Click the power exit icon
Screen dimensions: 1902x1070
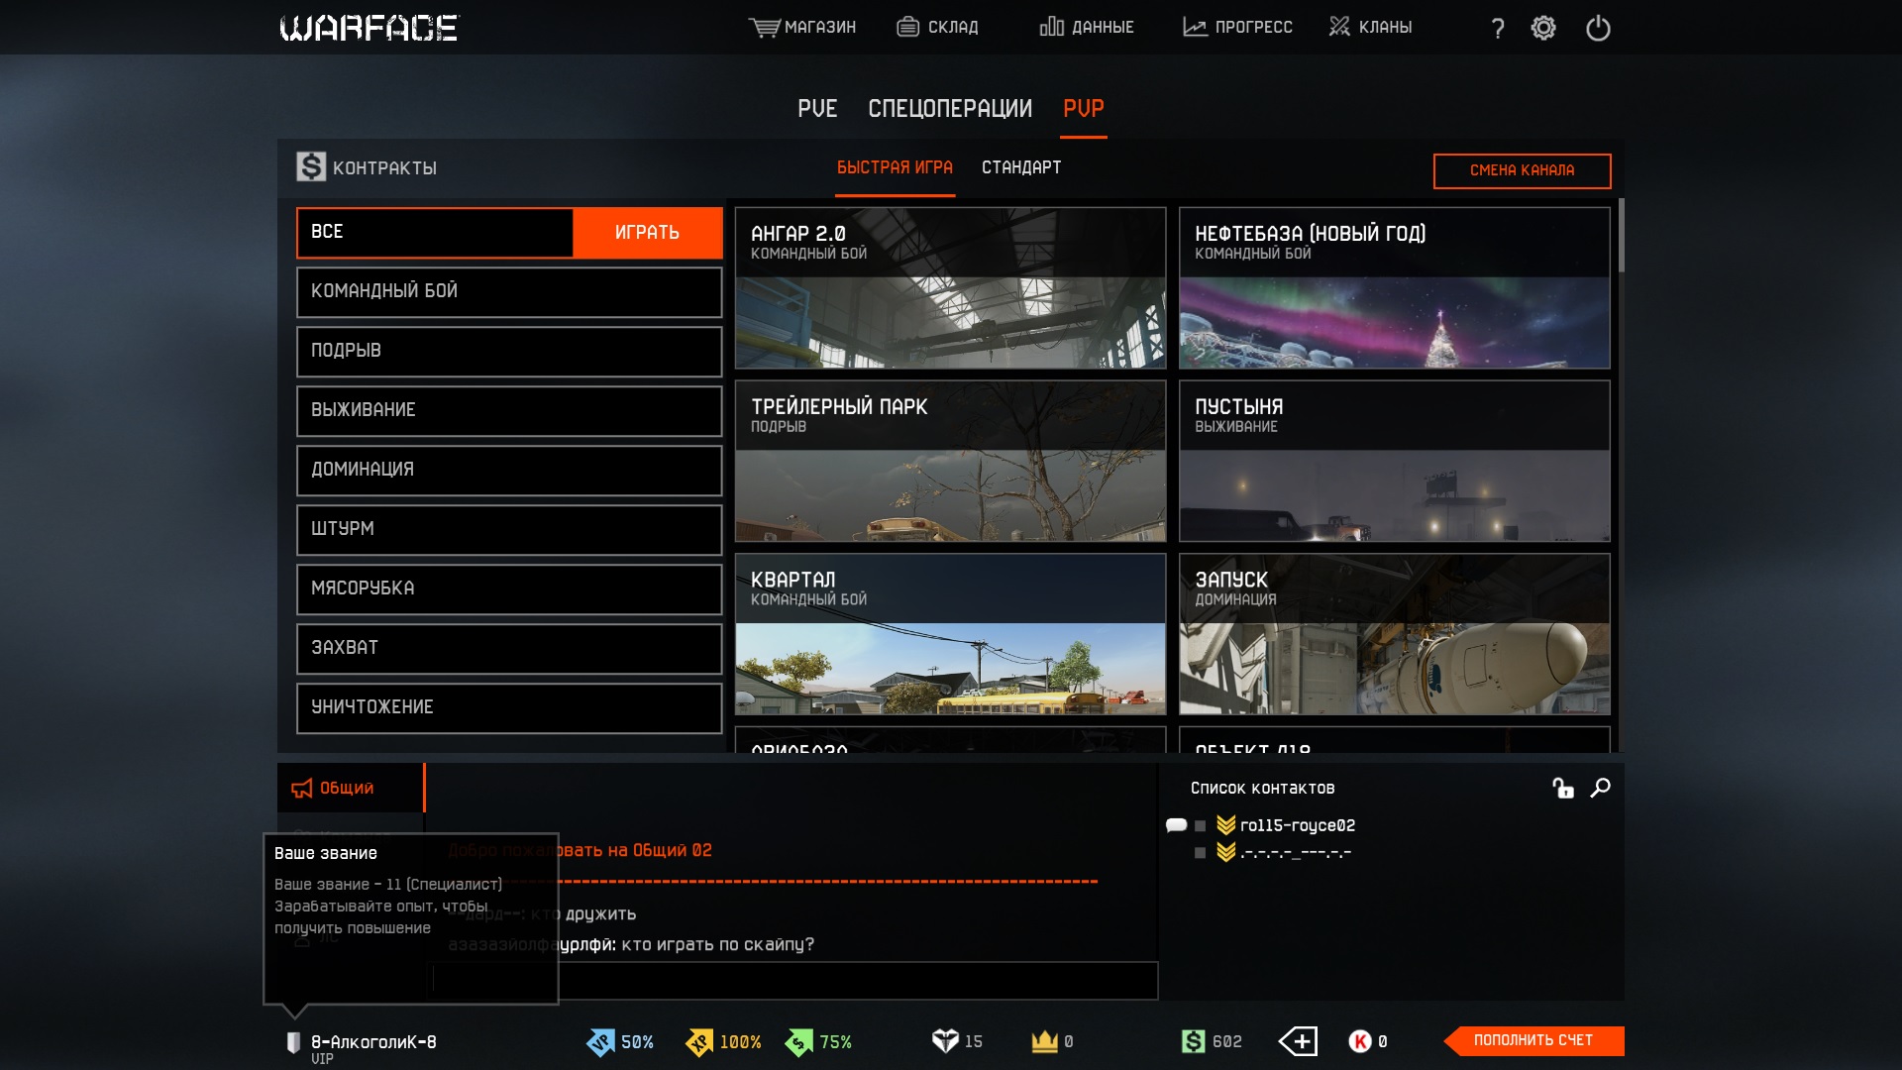1598,28
